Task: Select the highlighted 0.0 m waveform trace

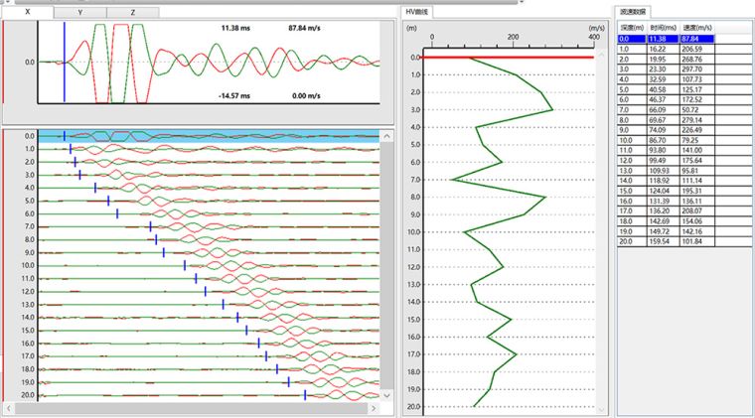Action: 219,136
